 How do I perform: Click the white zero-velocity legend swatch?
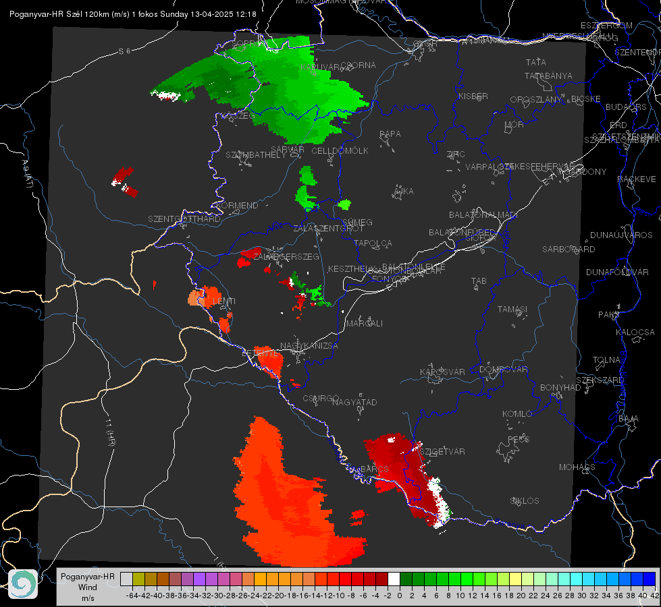click(394, 579)
